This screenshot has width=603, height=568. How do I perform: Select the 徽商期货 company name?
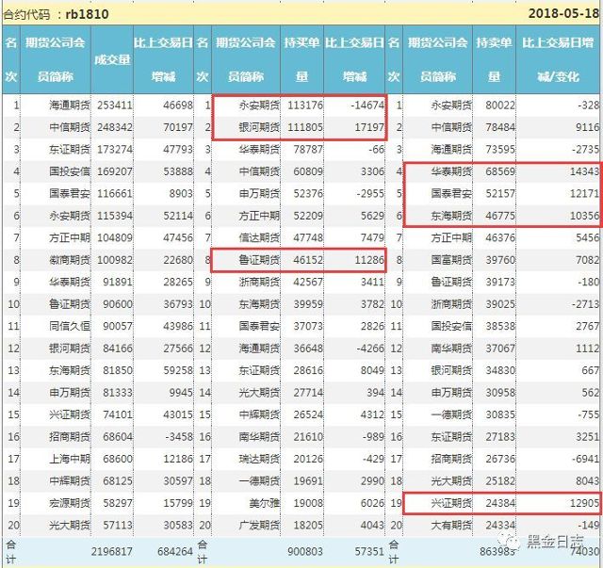tap(69, 260)
